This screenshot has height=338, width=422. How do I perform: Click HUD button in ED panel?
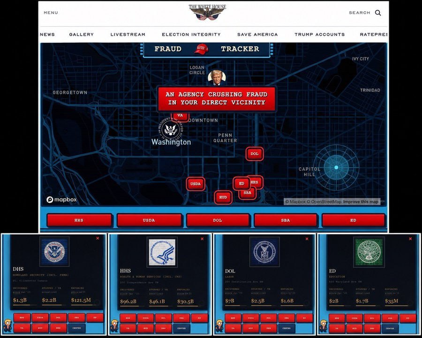(x=354, y=328)
